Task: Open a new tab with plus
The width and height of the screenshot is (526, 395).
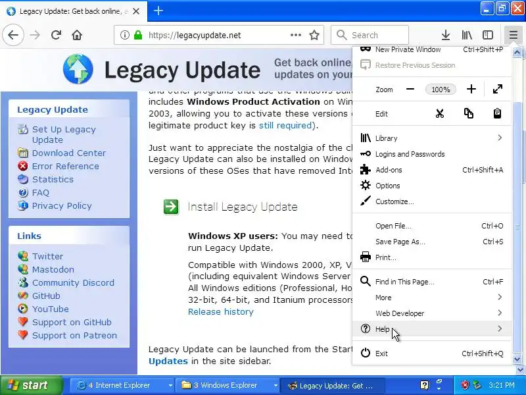Action: point(158,11)
